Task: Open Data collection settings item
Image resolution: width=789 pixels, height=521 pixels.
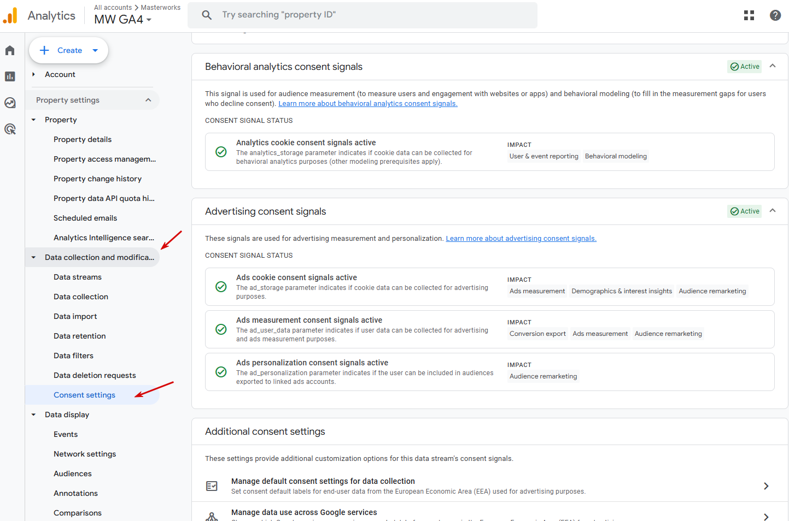Action: click(x=81, y=297)
